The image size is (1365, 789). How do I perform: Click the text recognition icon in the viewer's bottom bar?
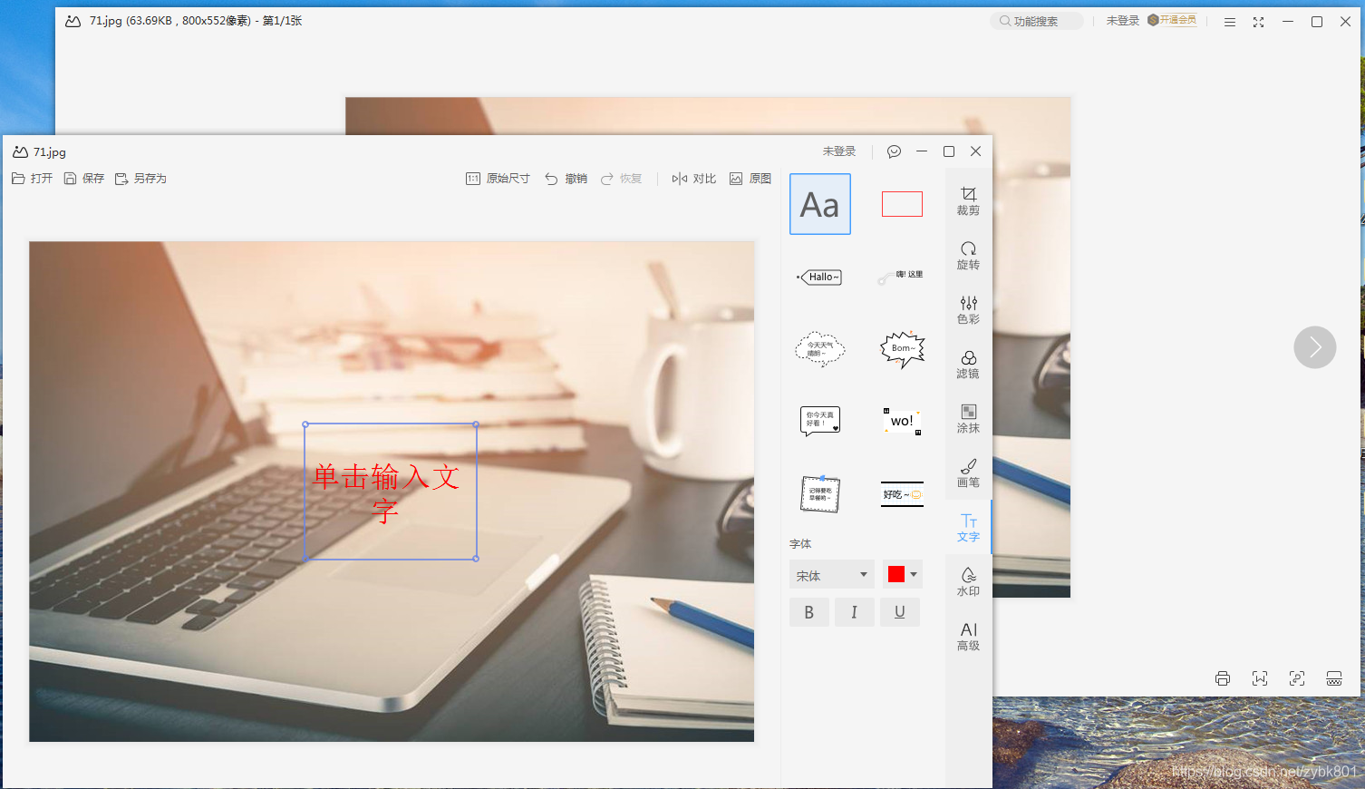(x=1260, y=678)
